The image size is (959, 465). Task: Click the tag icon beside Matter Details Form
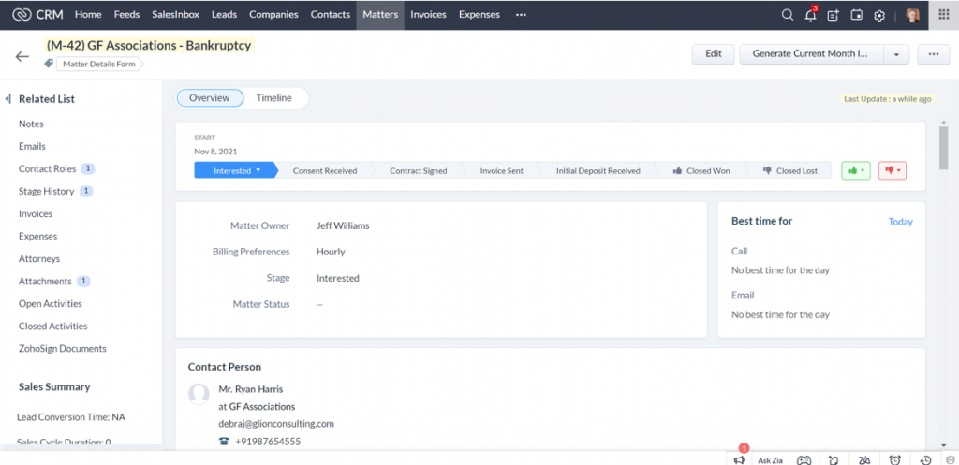[x=49, y=64]
